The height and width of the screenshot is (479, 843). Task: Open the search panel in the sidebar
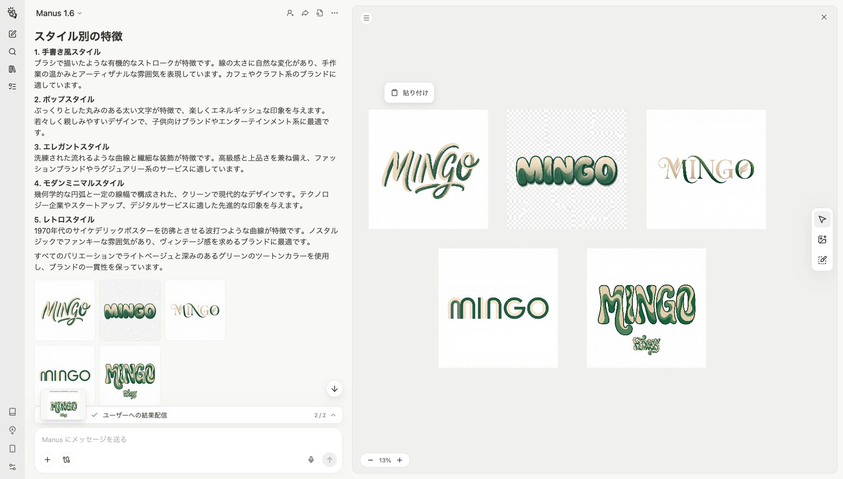[x=12, y=52]
